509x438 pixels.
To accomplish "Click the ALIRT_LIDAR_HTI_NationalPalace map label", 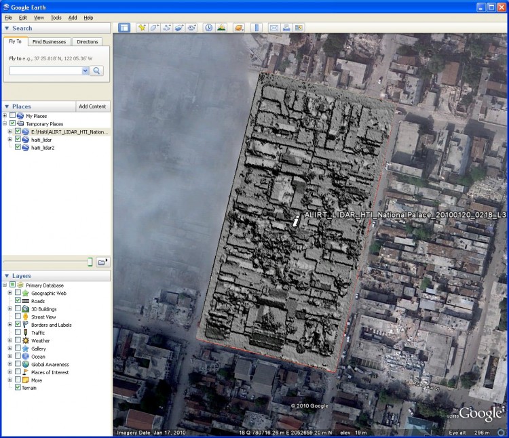I will pyautogui.click(x=405, y=215).
